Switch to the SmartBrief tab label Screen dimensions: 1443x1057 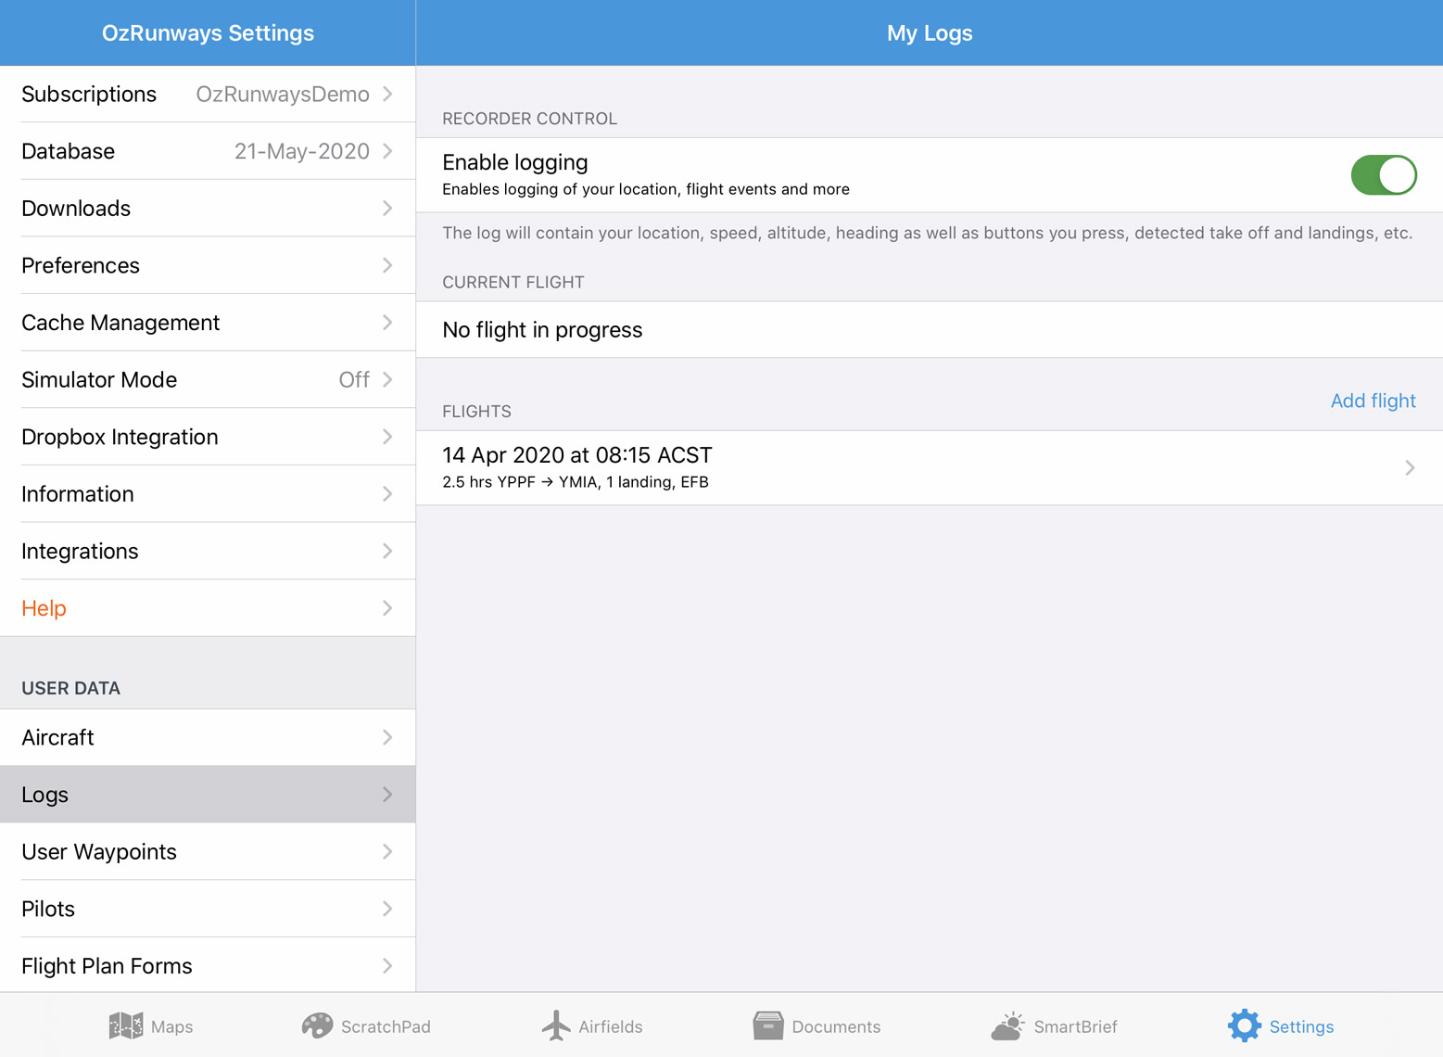[x=1075, y=1026]
